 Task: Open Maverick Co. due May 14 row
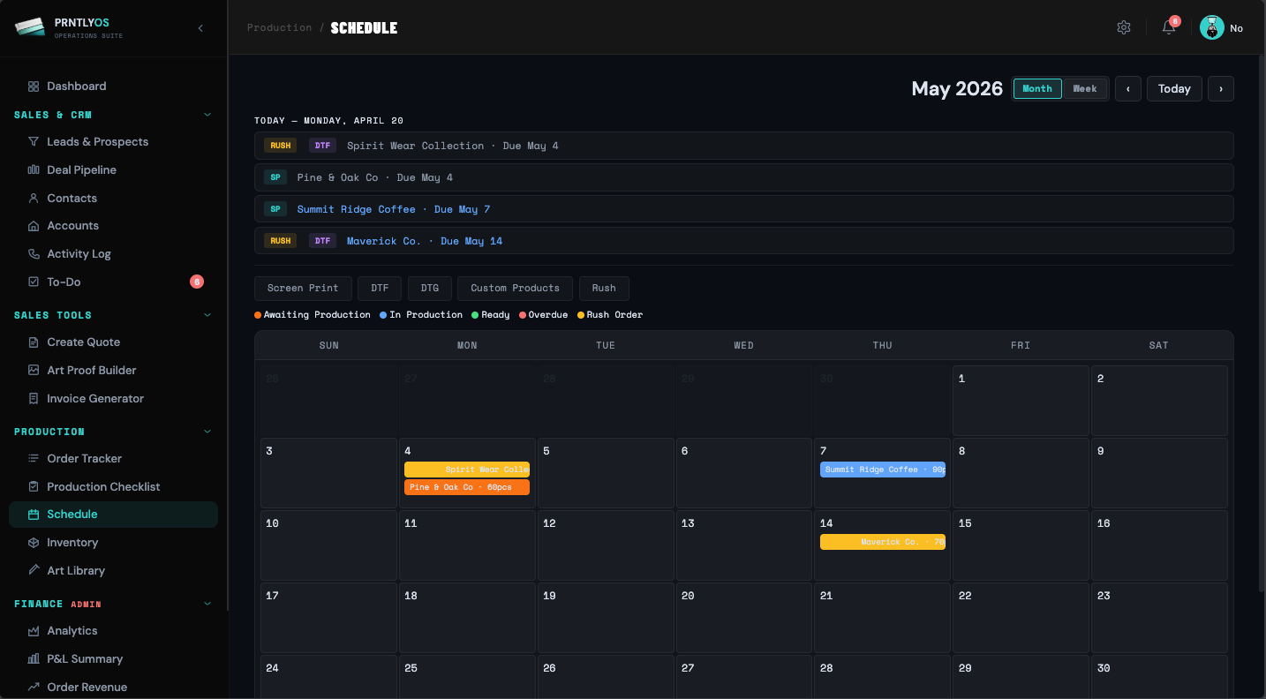coord(744,241)
